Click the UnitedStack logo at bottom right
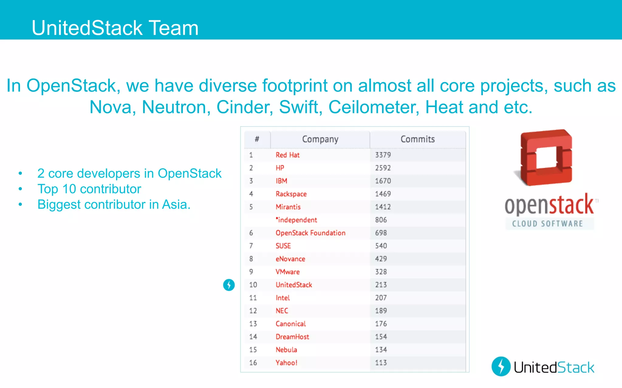Viewport: 622px width, 388px height. pos(543,367)
